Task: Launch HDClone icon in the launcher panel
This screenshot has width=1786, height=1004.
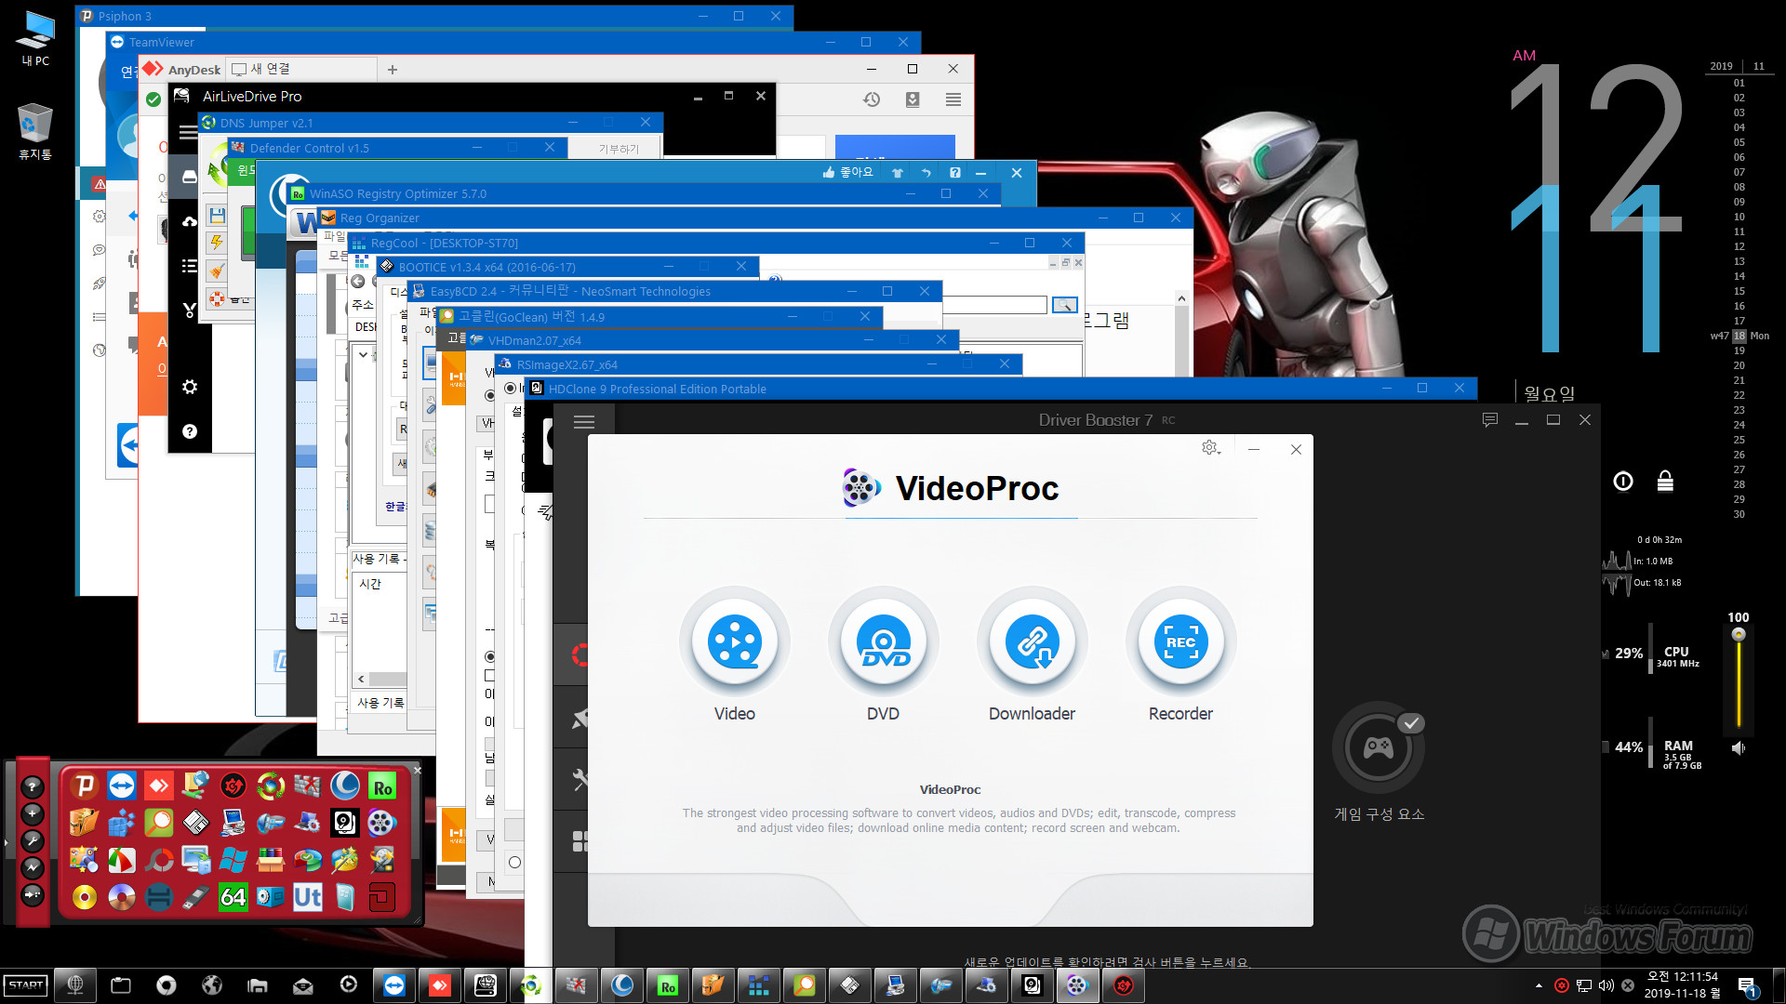Action: (x=345, y=823)
